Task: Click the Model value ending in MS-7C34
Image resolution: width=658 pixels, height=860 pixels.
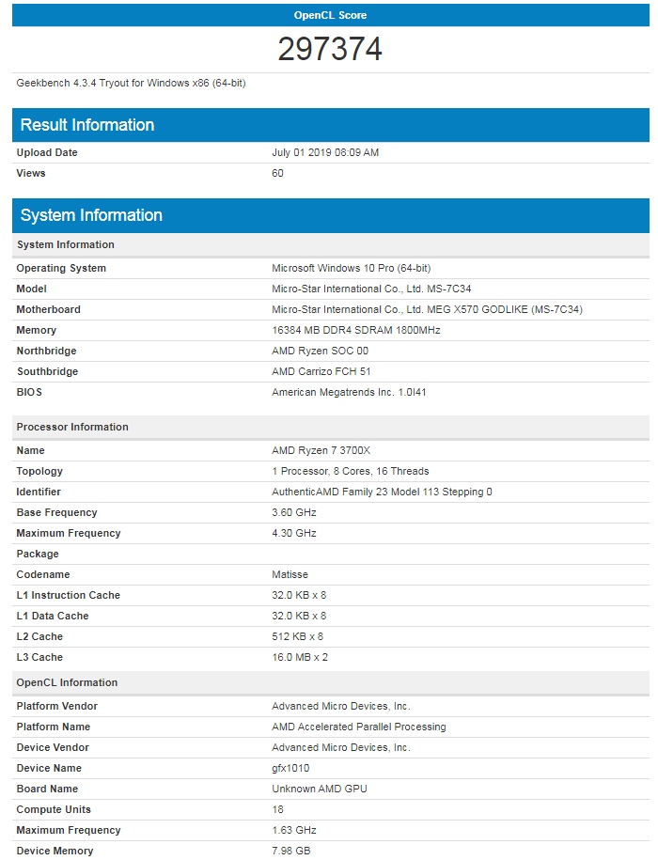Action: [371, 289]
